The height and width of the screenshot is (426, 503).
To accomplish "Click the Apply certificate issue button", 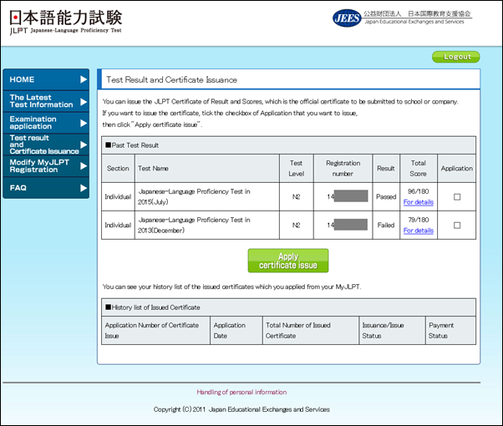I will point(288,261).
